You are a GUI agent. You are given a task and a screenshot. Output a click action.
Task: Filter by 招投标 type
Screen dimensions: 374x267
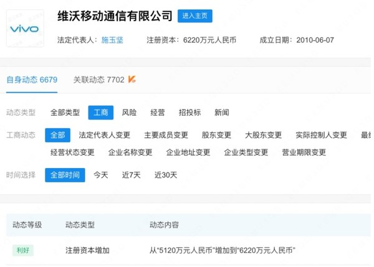tap(189, 113)
